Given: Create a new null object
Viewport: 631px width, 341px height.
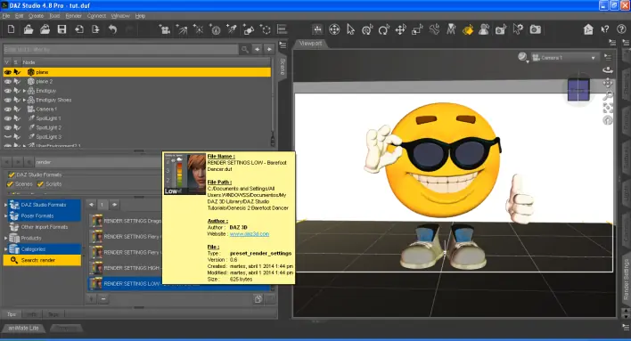Looking at the screenshot, I should [x=266, y=29].
